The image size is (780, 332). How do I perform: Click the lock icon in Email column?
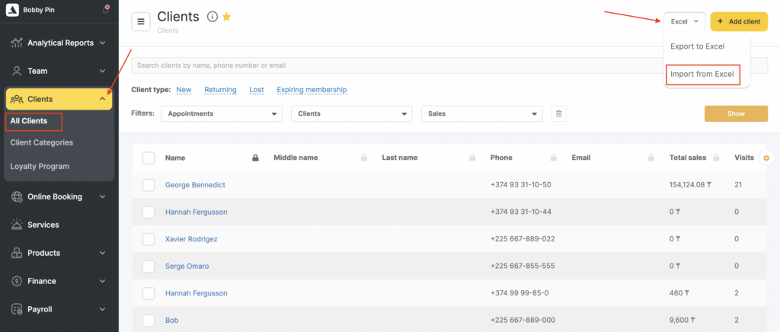651,158
